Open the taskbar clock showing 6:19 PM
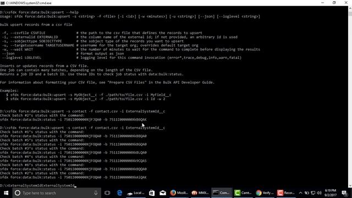 click(331, 193)
